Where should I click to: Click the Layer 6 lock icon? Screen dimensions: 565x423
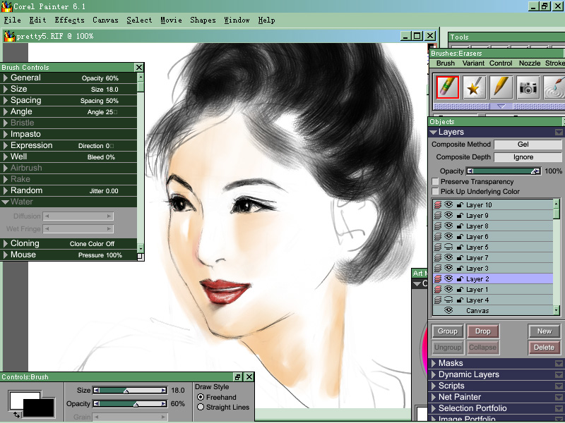point(460,237)
